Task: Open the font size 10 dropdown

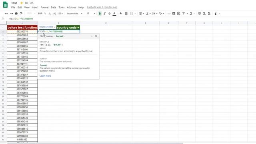Action: coord(91,14)
